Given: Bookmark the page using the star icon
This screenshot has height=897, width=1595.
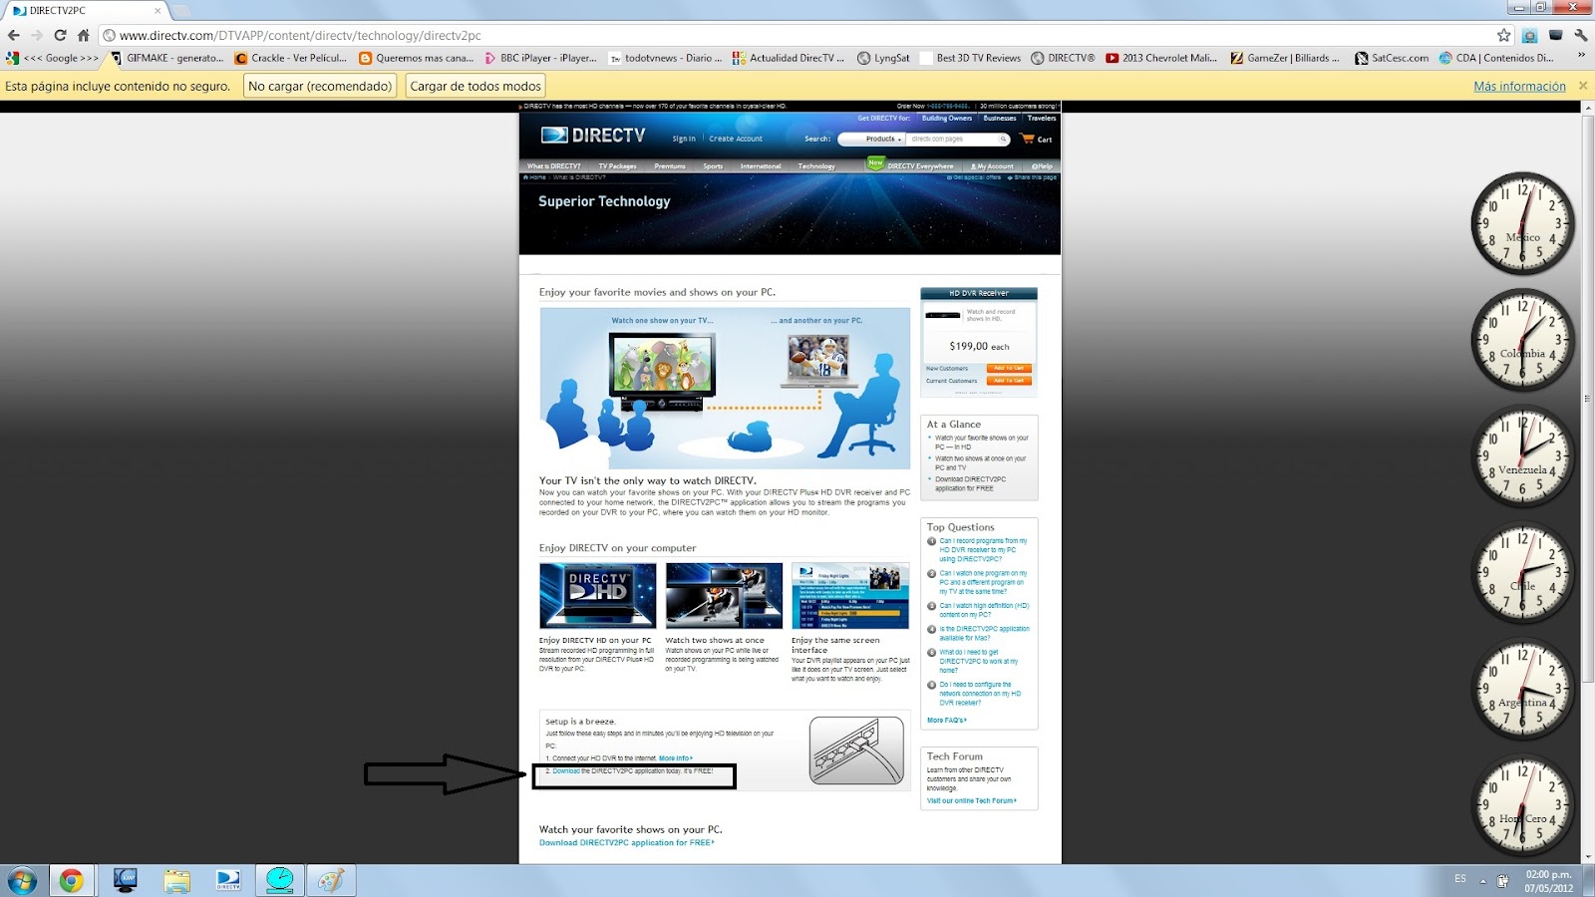Looking at the screenshot, I should (1503, 35).
